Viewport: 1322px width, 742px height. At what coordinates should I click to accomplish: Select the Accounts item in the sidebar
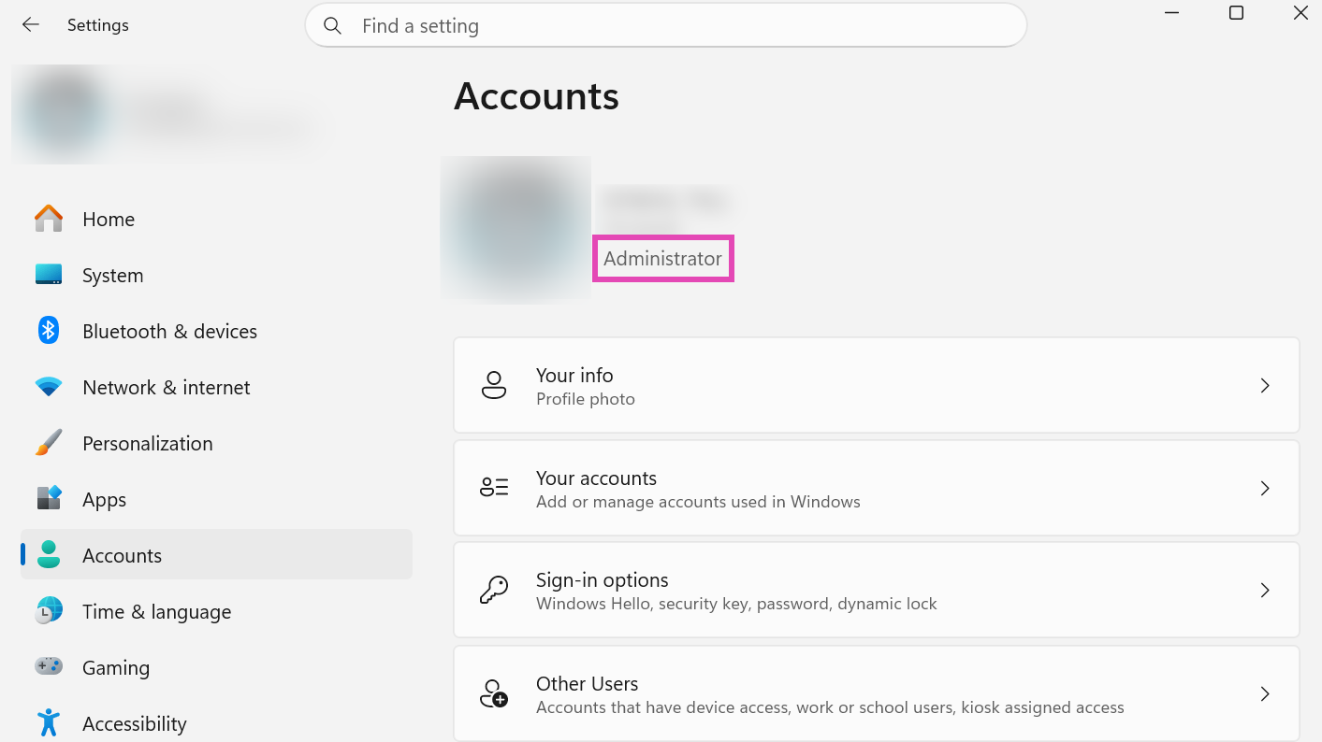pyautogui.click(x=216, y=554)
